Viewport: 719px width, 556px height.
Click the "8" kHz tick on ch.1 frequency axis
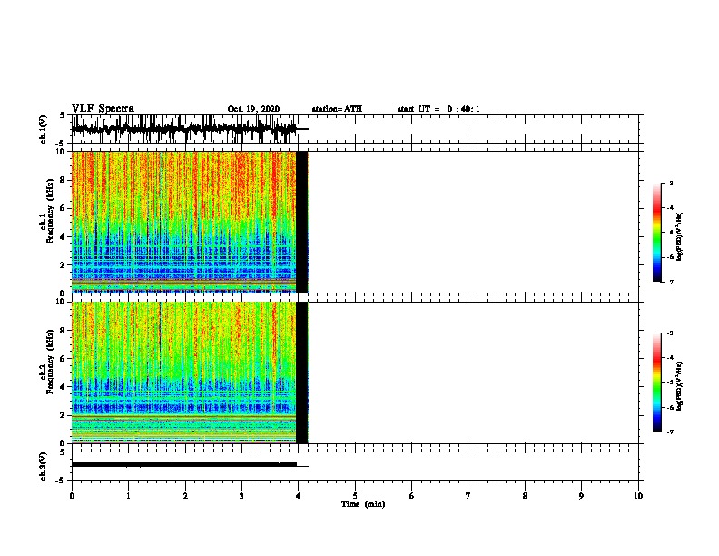pyautogui.click(x=63, y=180)
